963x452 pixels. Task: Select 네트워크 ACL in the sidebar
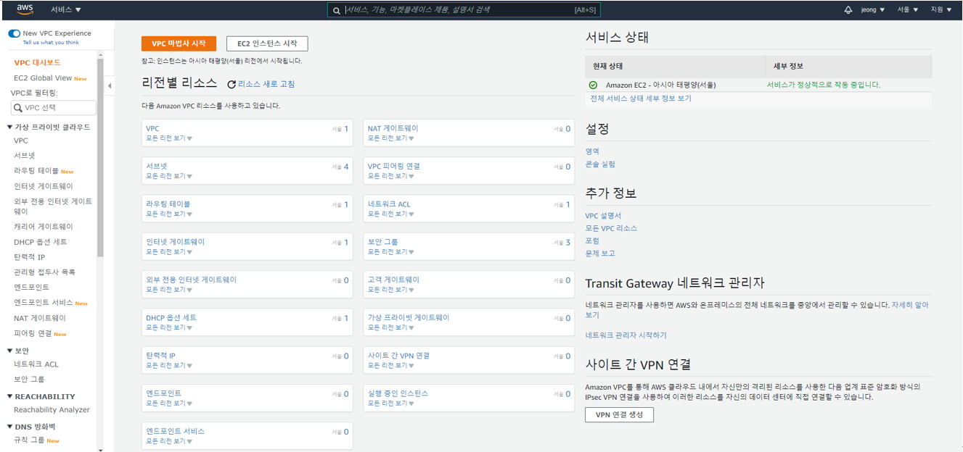click(36, 364)
